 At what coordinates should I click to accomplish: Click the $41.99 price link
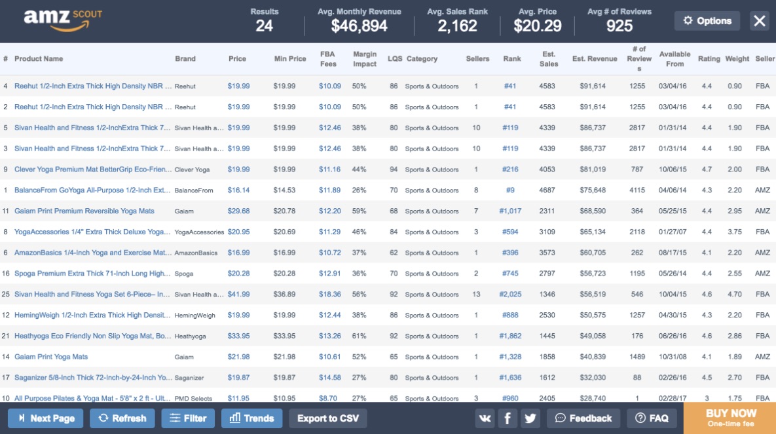click(238, 294)
